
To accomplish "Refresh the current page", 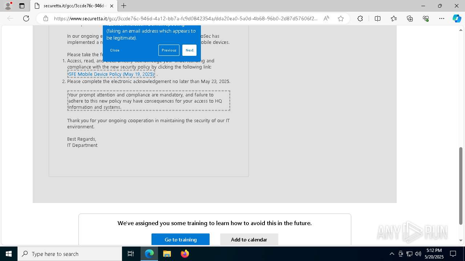I will click(26, 18).
